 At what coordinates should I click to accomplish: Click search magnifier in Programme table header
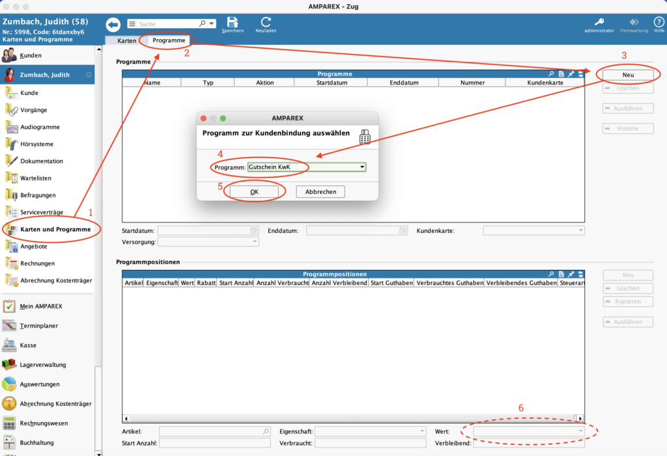(551, 74)
